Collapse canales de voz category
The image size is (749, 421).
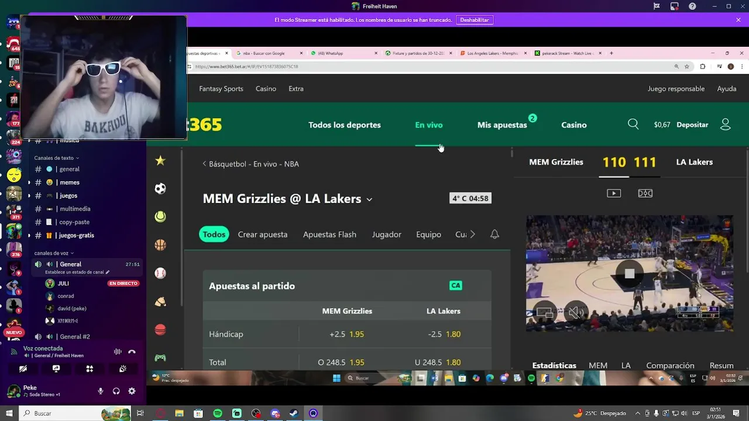(53, 253)
